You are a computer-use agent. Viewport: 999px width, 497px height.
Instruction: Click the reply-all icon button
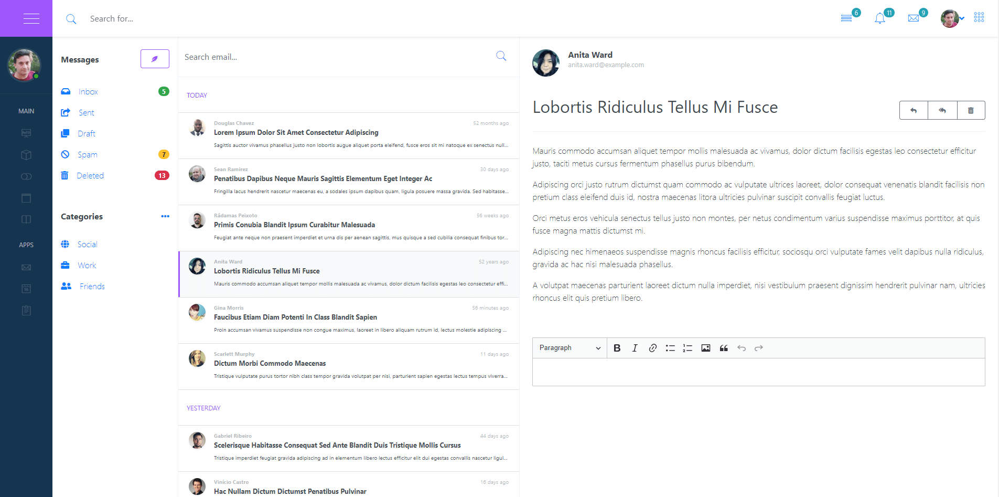(x=942, y=110)
